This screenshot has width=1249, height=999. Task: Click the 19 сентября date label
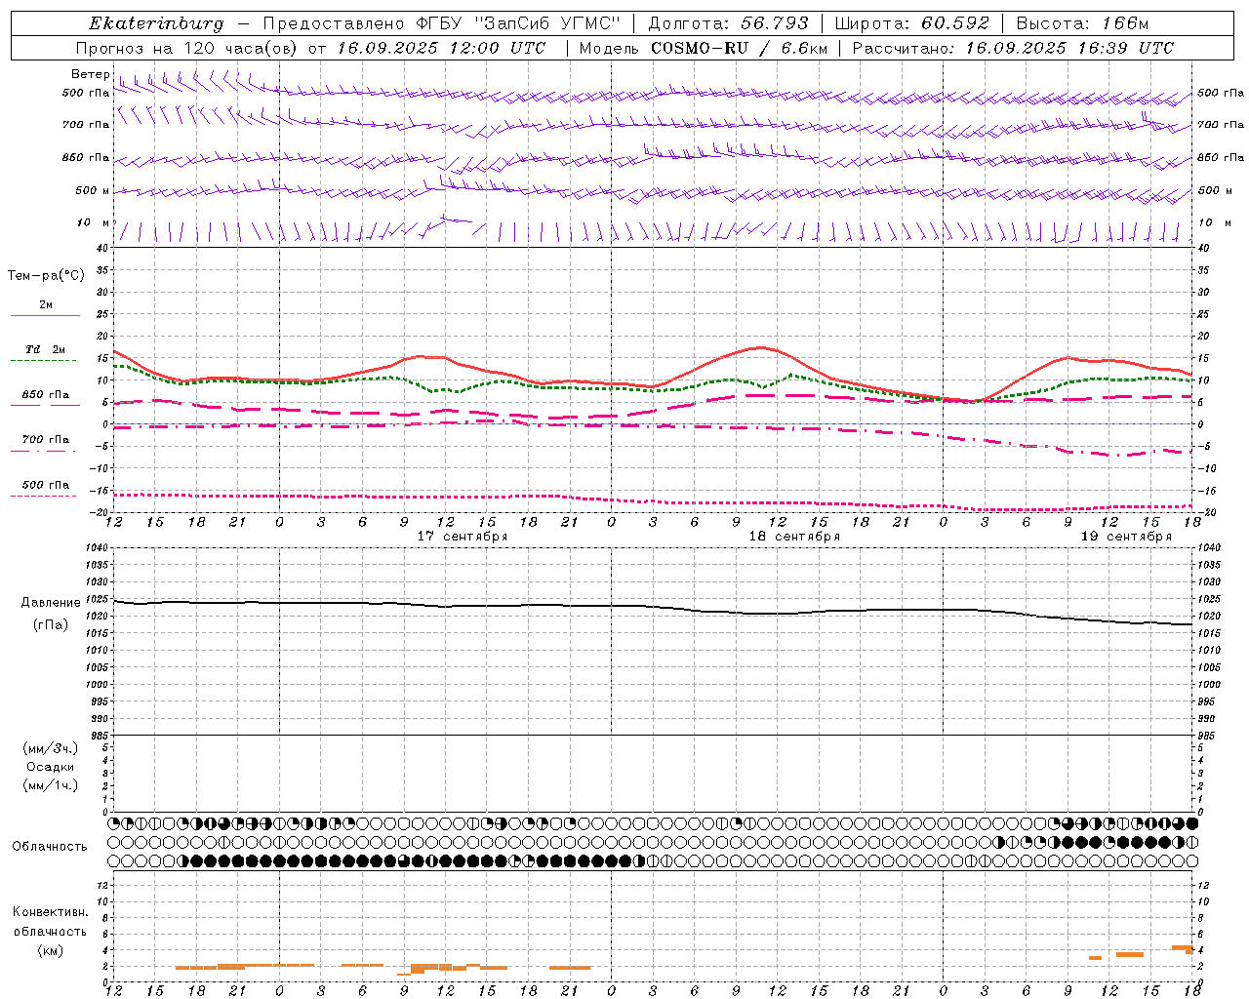coord(1126,537)
